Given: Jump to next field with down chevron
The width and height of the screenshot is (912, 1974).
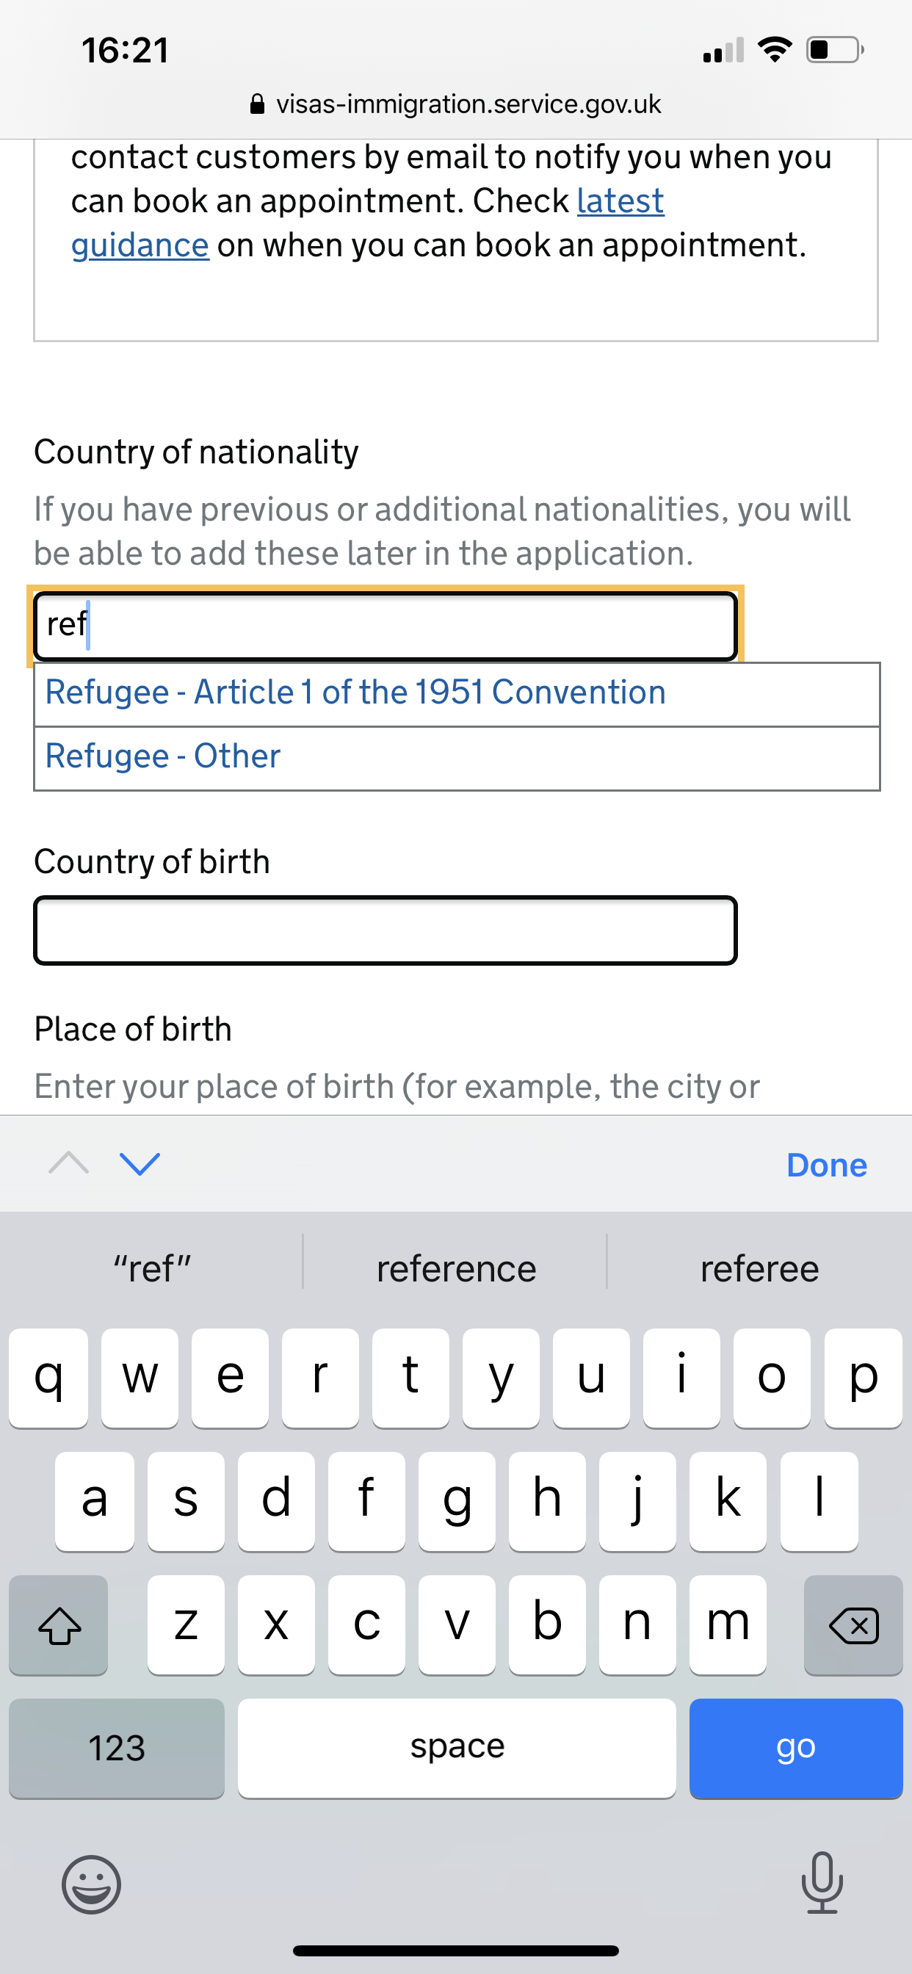Looking at the screenshot, I should pos(140,1163).
